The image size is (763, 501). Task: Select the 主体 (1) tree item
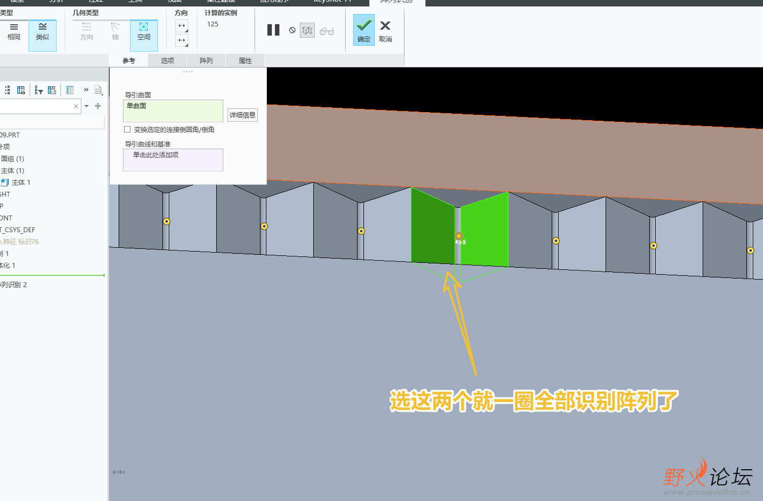[12, 170]
